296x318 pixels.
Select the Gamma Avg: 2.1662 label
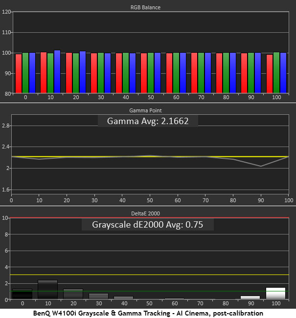[148, 121]
